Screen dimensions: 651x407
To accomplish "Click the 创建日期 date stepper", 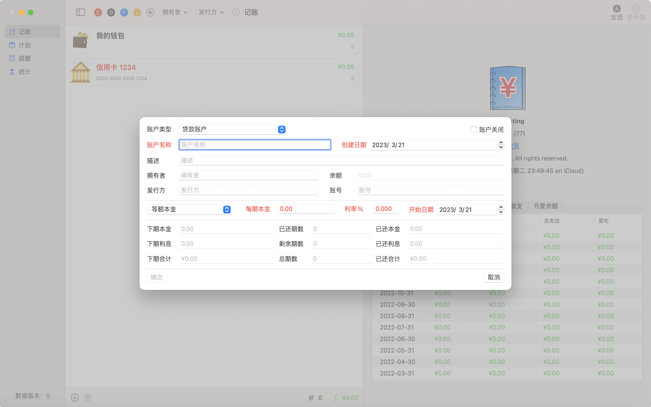I will point(500,145).
